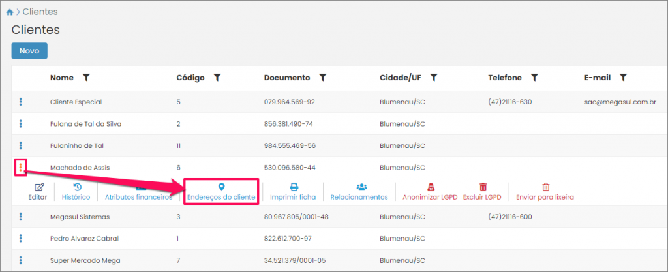Open row menu for Megasul Sistemas
The height and width of the screenshot is (272, 668).
point(21,217)
